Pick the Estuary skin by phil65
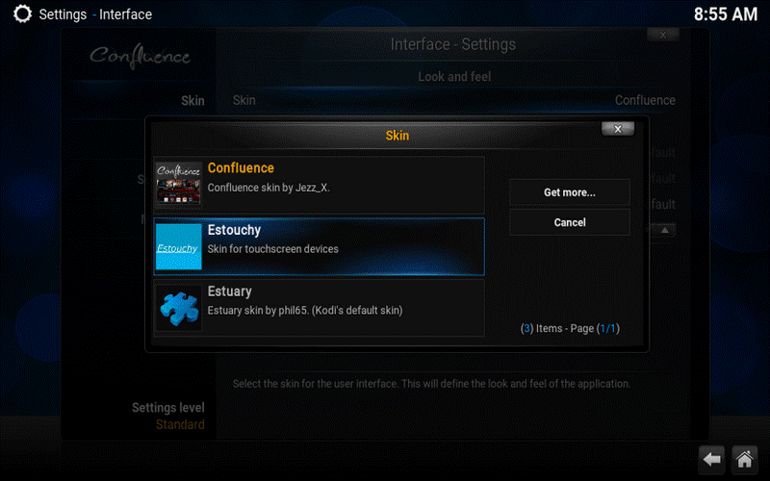Viewport: 770px width, 481px height. [x=320, y=308]
